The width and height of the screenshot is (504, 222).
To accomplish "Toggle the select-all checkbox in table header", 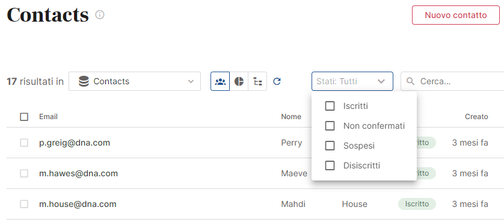I will (24, 117).
